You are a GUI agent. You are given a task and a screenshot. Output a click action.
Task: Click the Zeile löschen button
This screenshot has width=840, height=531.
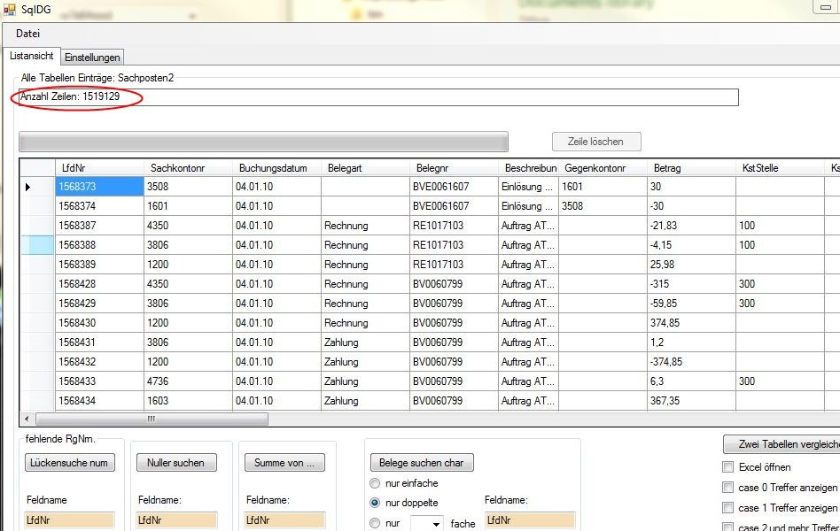click(595, 142)
